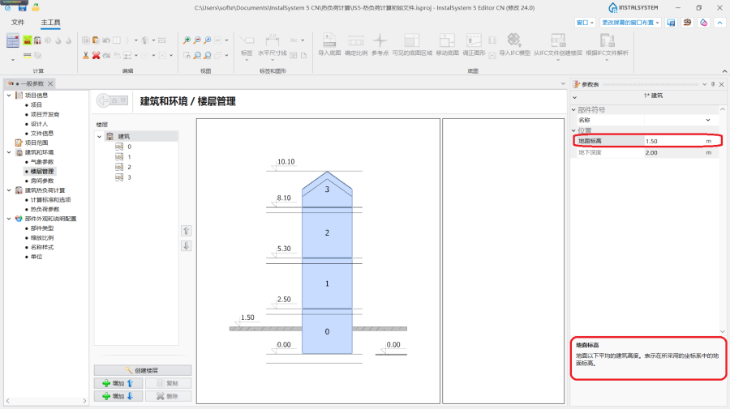
Task: Collapse the 建筑 node in floor list
Action: [x=99, y=136]
